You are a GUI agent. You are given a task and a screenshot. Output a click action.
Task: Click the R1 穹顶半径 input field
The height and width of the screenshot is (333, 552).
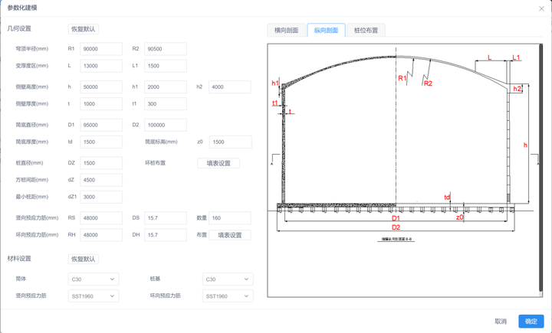click(101, 49)
